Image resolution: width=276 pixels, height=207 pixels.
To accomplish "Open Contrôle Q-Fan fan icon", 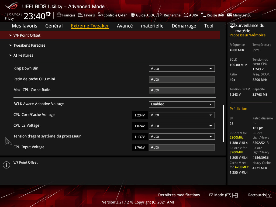I will [100, 15].
